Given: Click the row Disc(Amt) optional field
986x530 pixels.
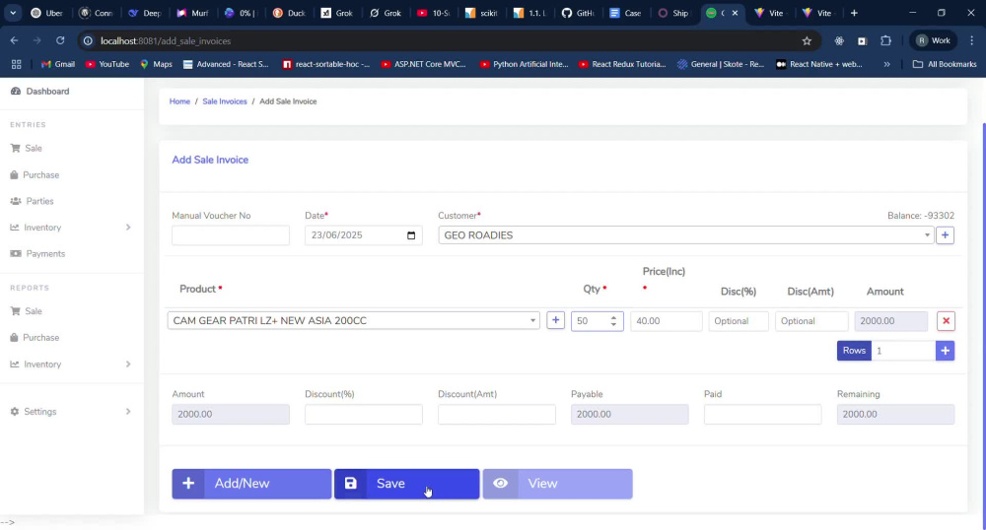Looking at the screenshot, I should 811,321.
